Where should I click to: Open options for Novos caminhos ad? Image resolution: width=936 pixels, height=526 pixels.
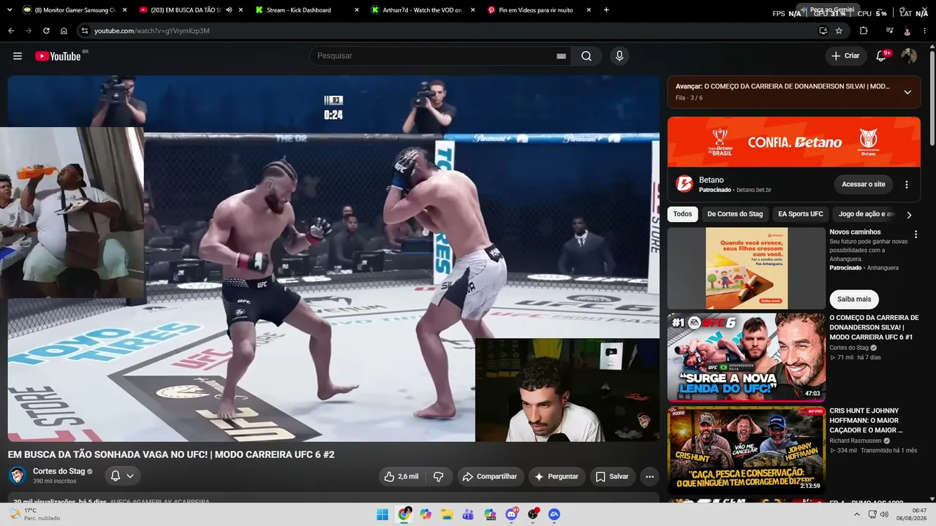pyautogui.click(x=916, y=235)
